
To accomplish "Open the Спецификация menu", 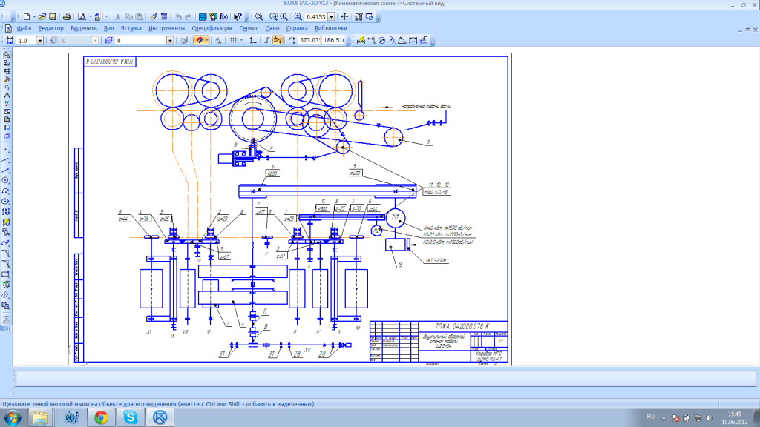I will [x=212, y=29].
